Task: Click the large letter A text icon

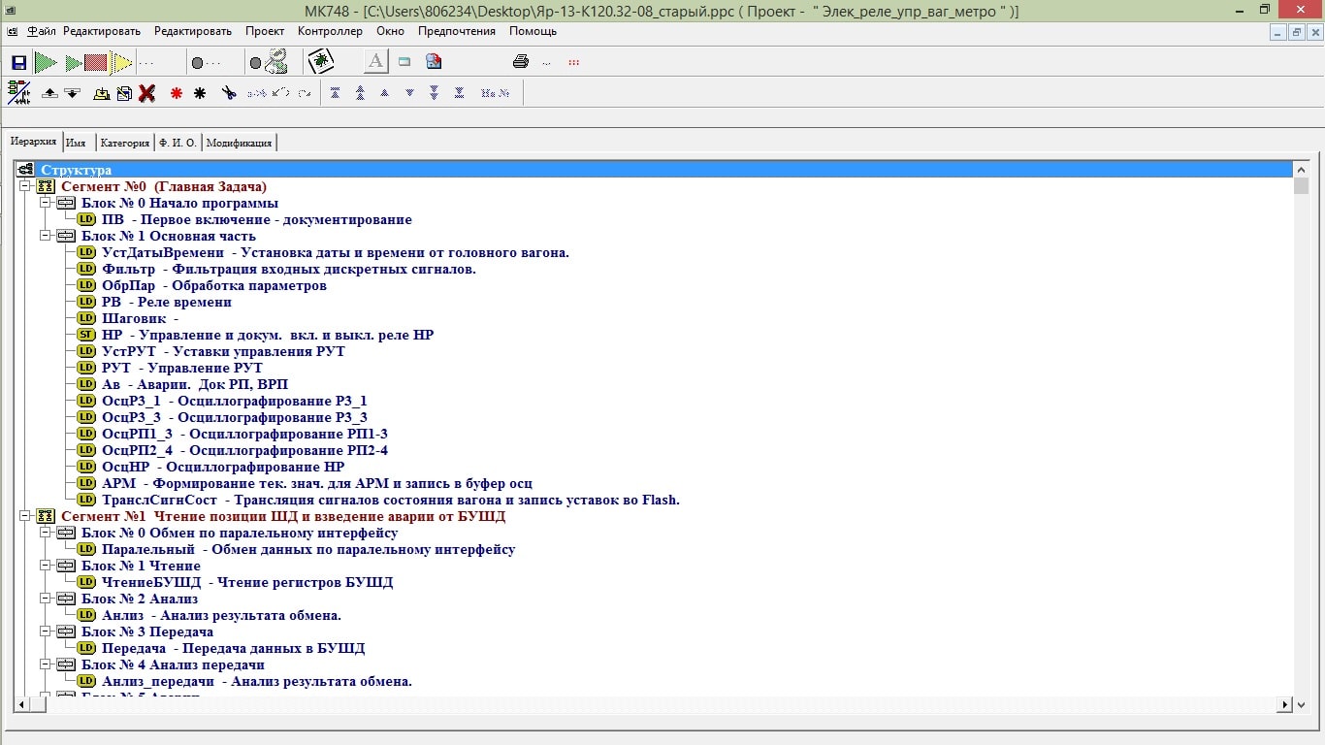Action: [x=375, y=62]
